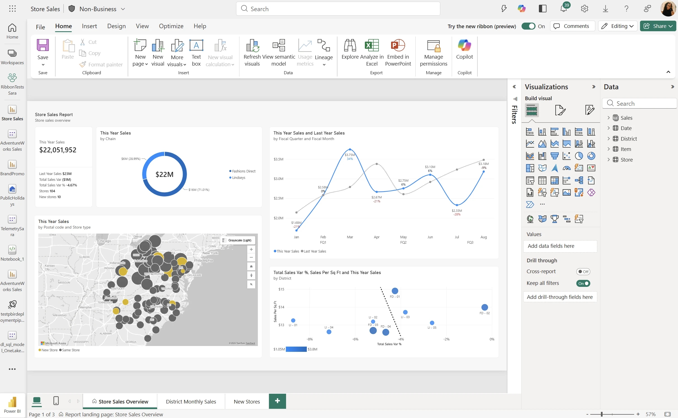Open the Optimize ribbon tab
The height and width of the screenshot is (418, 678).
(x=171, y=26)
